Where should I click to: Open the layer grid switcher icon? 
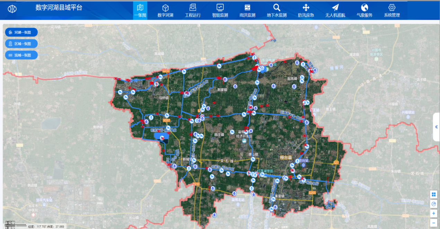(433, 194)
